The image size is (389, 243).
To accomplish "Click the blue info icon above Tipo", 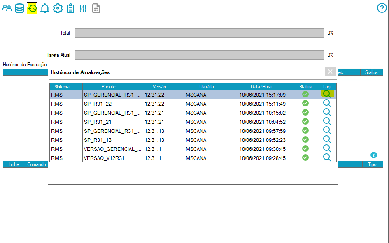I will pos(374,155).
